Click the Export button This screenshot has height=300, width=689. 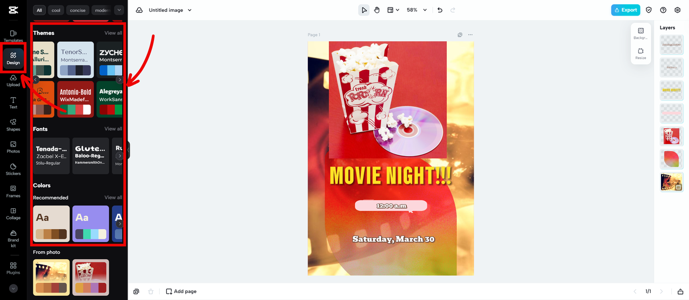pos(625,10)
